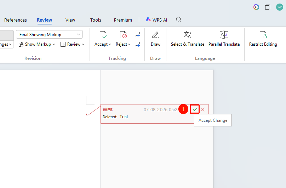286x188 pixels.
Task: Open the Review pane dropdown
Action: pos(73,44)
